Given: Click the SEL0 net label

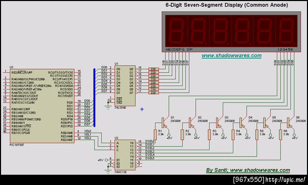Looking at the screenshot, I should [x=88, y=131].
